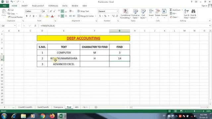Viewport: 212px width, 119px height.
Task: Open Google Chrome from taskbar
Action: point(43,116)
